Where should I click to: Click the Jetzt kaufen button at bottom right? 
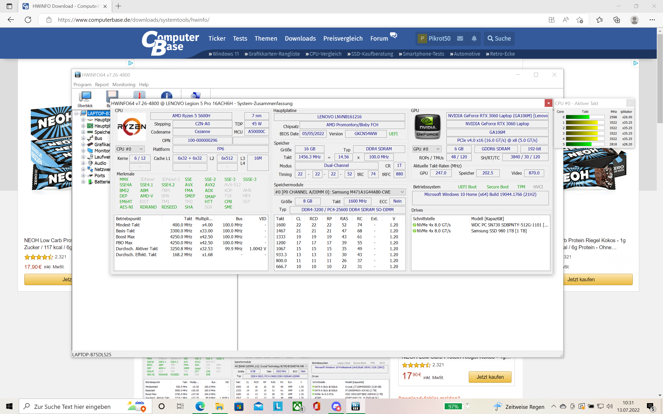tap(489, 377)
